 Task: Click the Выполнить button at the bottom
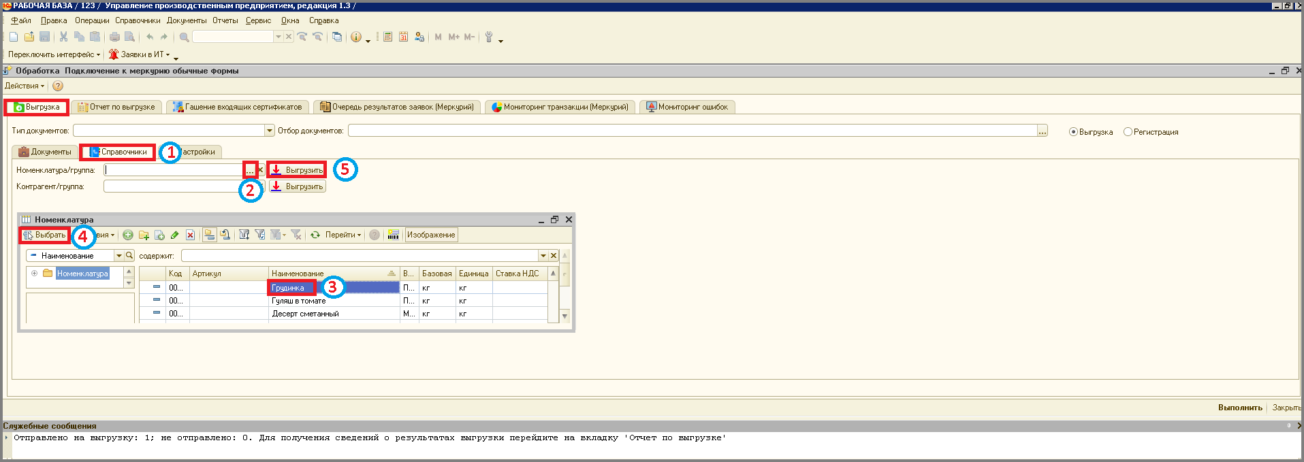pyautogui.click(x=1240, y=408)
